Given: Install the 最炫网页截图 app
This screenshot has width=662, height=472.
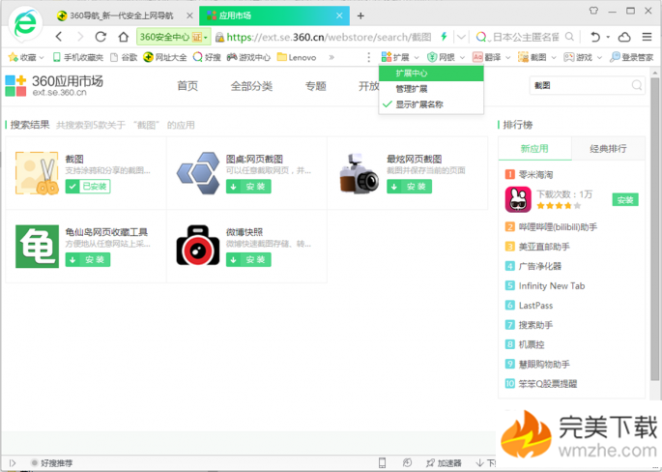Looking at the screenshot, I should [409, 187].
